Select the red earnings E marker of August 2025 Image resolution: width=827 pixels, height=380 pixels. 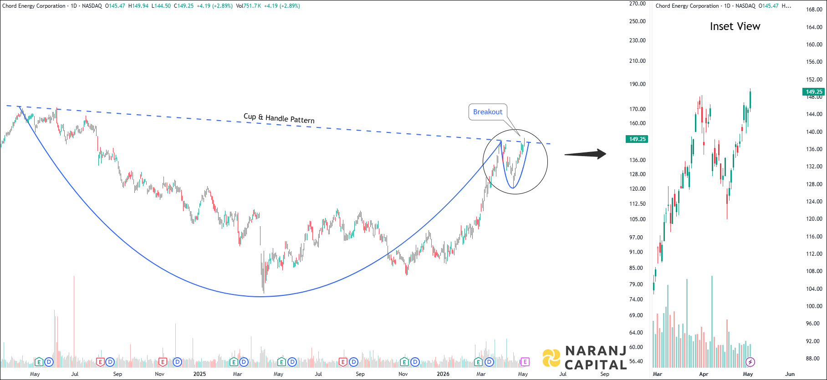343,362
